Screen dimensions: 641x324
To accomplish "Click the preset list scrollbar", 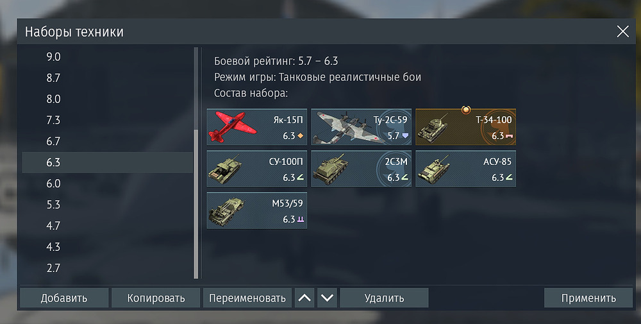I will 196,163.
